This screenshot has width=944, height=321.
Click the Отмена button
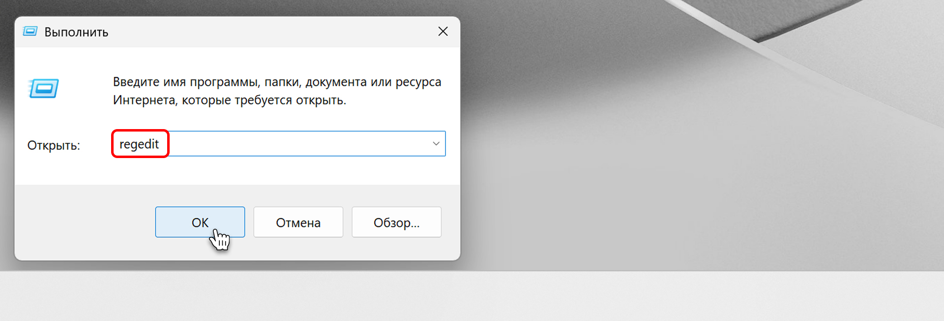coord(298,222)
